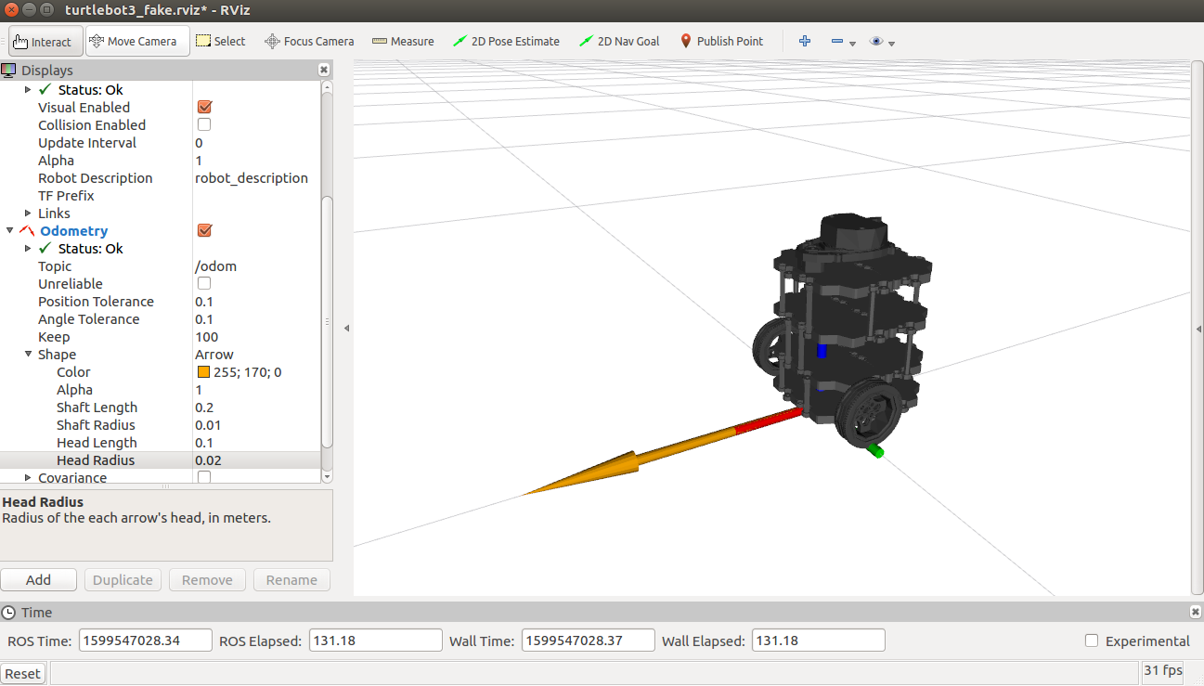Expand the Links tree item
Viewport: 1204px width, 686px height.
28,214
